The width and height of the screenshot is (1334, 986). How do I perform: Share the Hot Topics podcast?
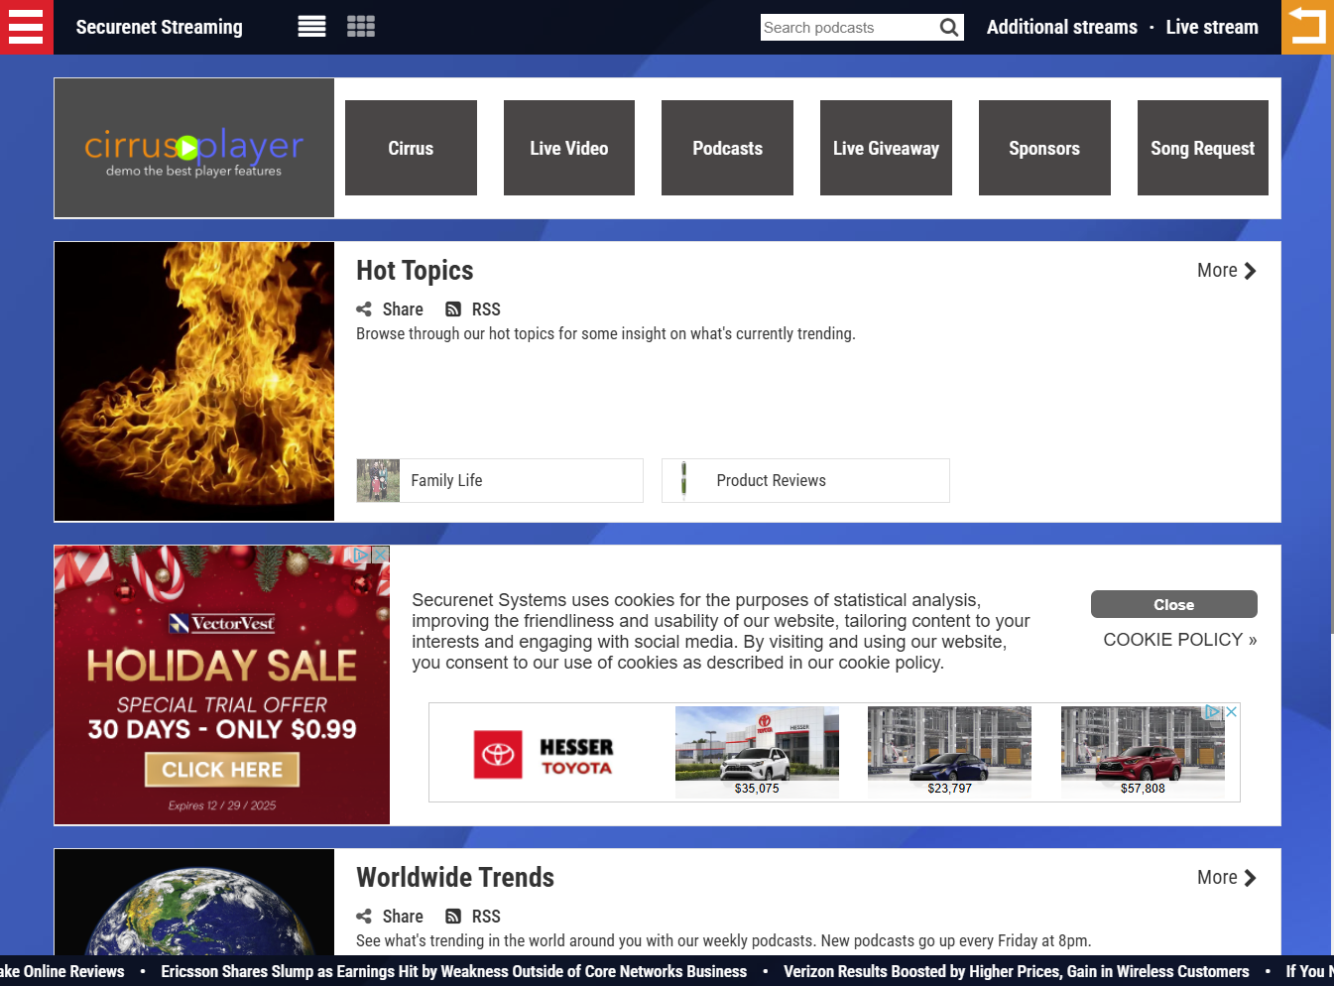click(x=390, y=309)
